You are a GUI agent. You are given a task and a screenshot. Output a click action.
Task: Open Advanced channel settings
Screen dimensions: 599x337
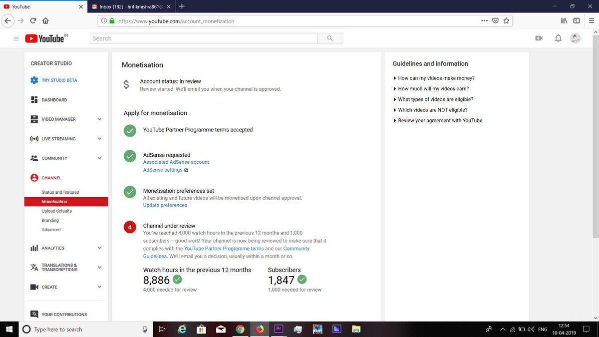tap(51, 230)
